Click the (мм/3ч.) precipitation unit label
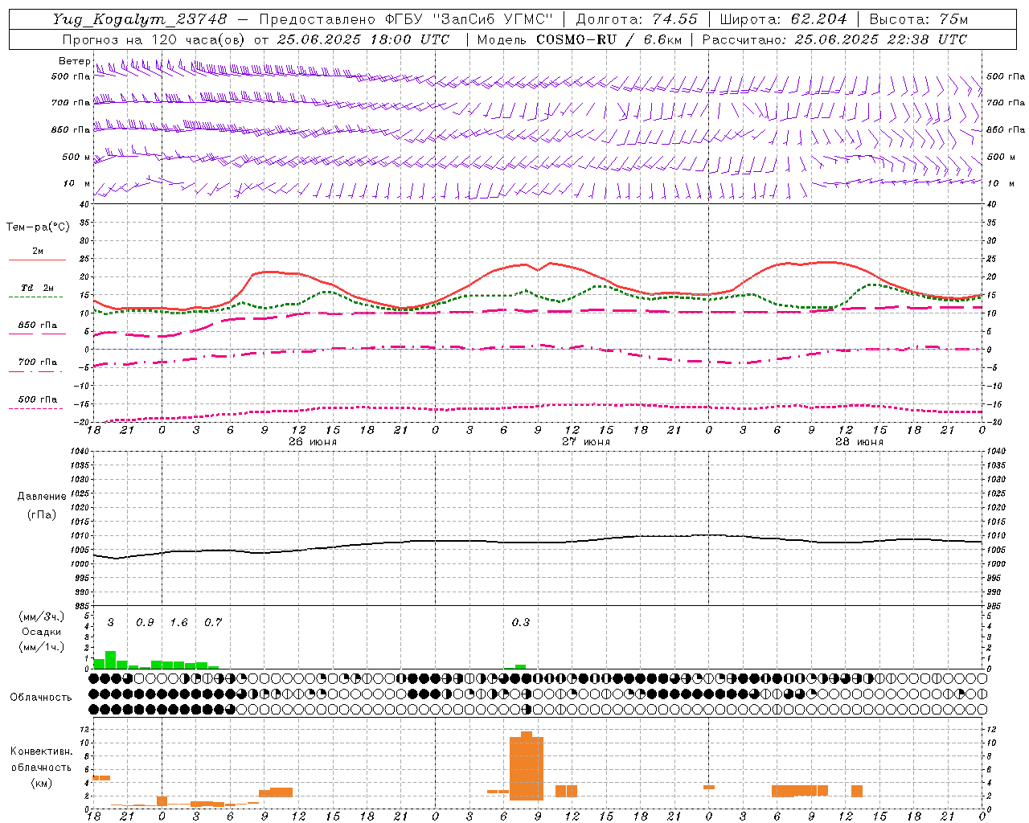1029x823 pixels. 41,617
